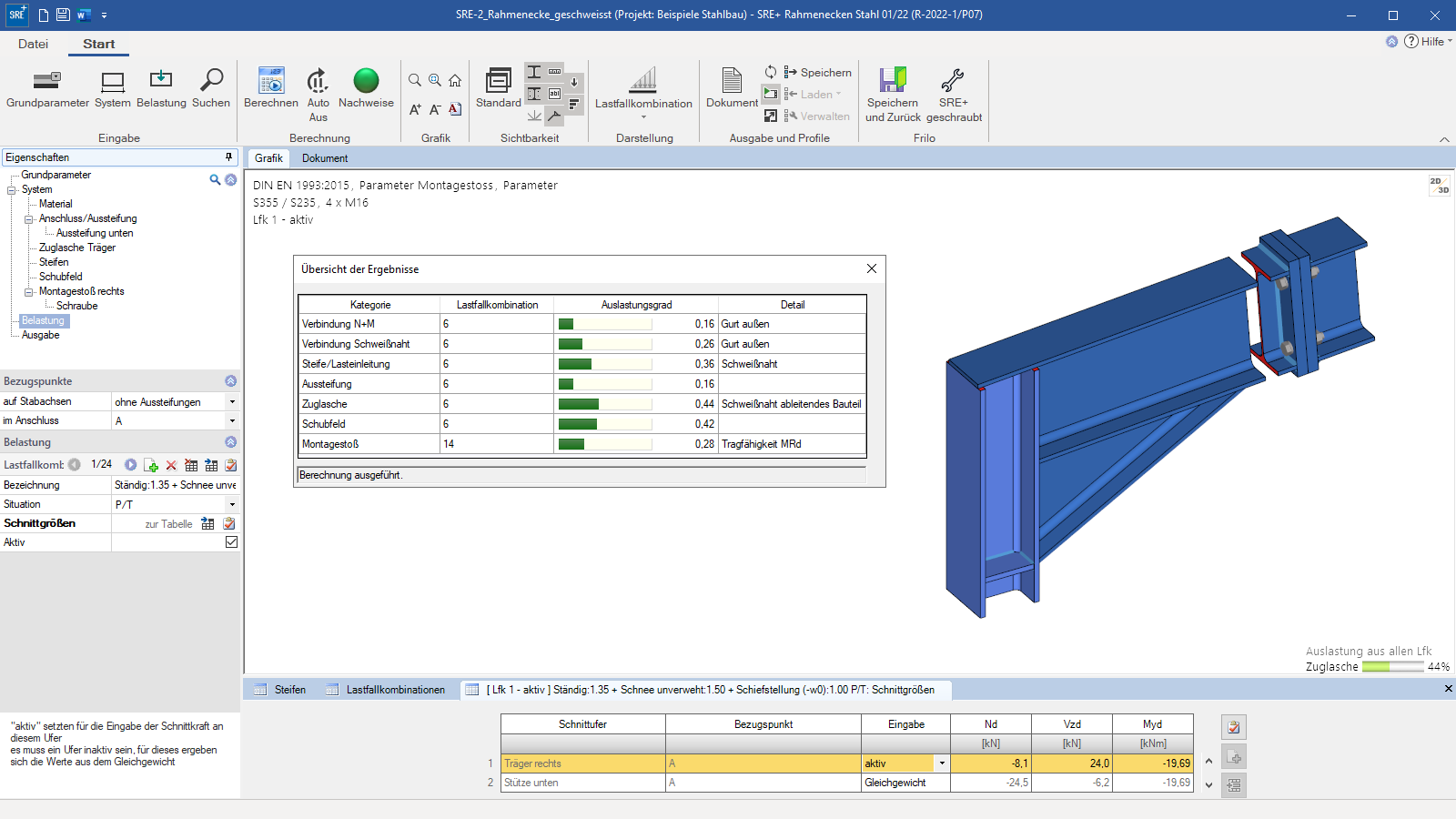The height and width of the screenshot is (819, 1456).
Task: Click the red A text page icon
Action: coord(455,109)
